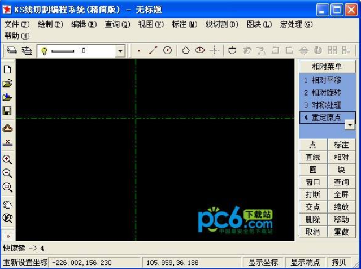Click the crosshair center-line tool icon

click(214, 50)
